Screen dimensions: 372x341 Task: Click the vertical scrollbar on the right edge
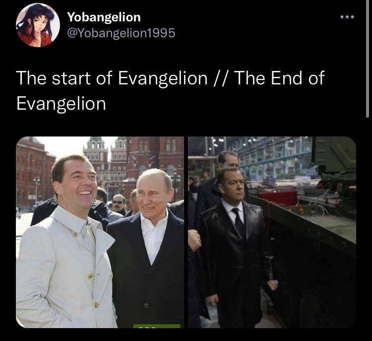tap(368, 60)
